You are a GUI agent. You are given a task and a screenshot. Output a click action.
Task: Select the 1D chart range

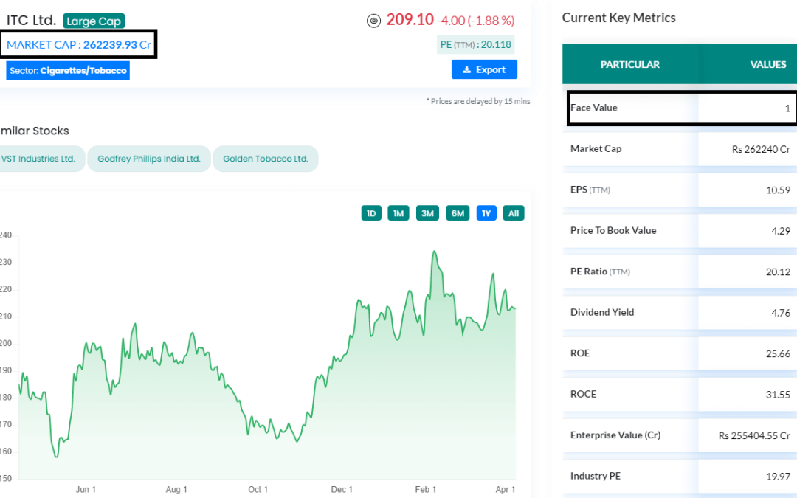pyautogui.click(x=371, y=213)
